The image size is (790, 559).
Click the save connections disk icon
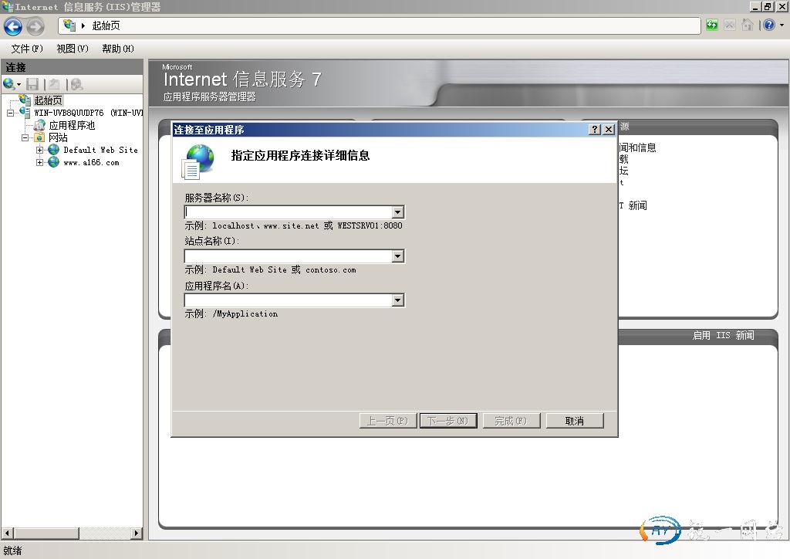pos(32,83)
